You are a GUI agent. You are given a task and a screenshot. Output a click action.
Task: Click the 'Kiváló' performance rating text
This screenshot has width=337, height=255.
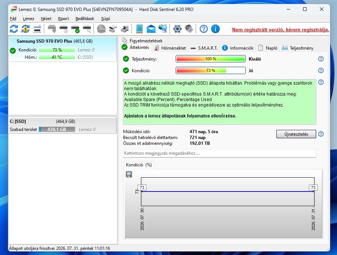[x=255, y=59]
